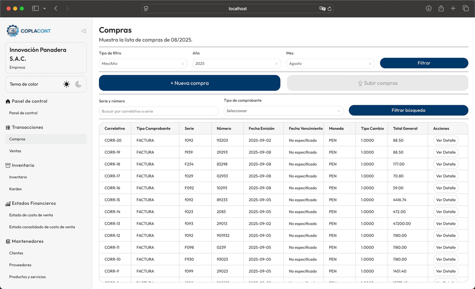Click the Safari share icon
The height and width of the screenshot is (289, 475).
(x=441, y=8)
